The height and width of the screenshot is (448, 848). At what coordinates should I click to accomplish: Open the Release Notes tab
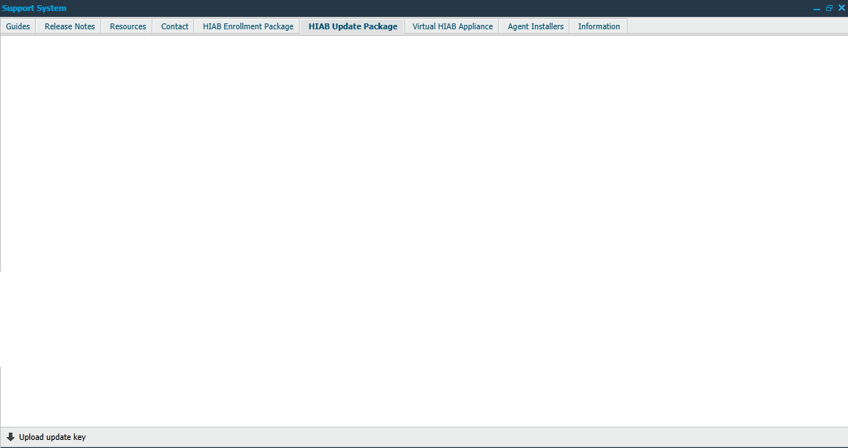tap(69, 26)
